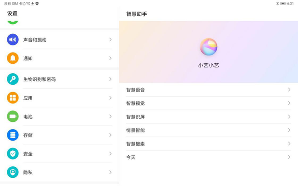The width and height of the screenshot is (298, 186).
Task: Tap the green battery icon
Action: click(13, 117)
